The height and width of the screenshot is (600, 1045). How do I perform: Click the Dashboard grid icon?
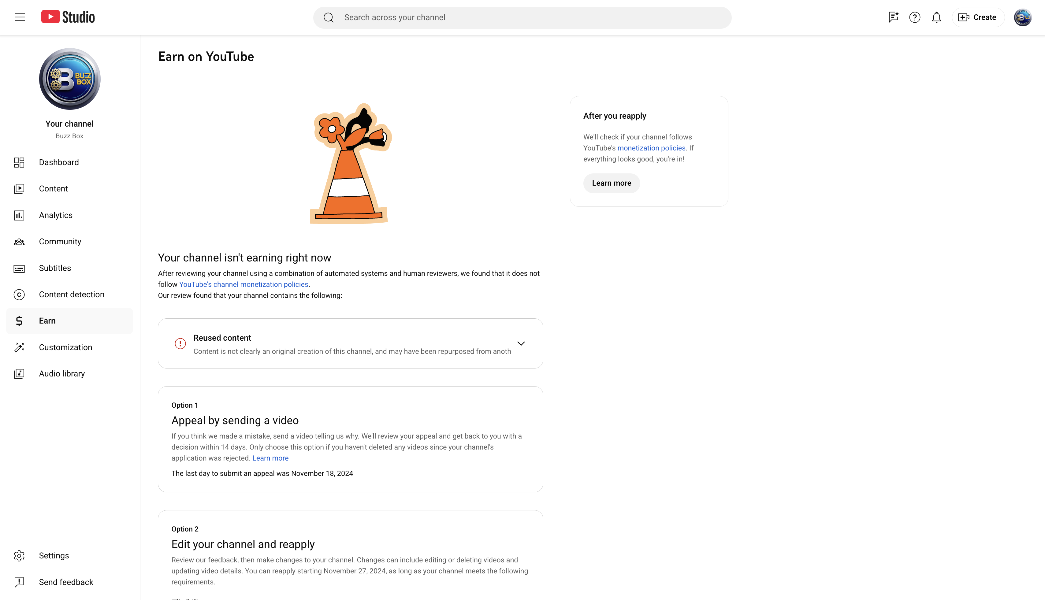click(19, 162)
